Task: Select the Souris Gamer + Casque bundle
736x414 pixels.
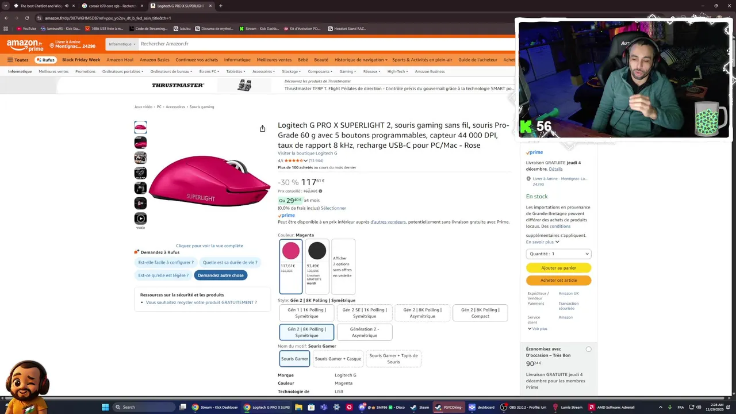Action: click(338, 359)
